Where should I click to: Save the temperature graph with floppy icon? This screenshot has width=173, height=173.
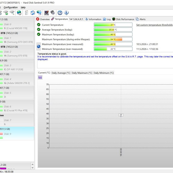coord(40,77)
